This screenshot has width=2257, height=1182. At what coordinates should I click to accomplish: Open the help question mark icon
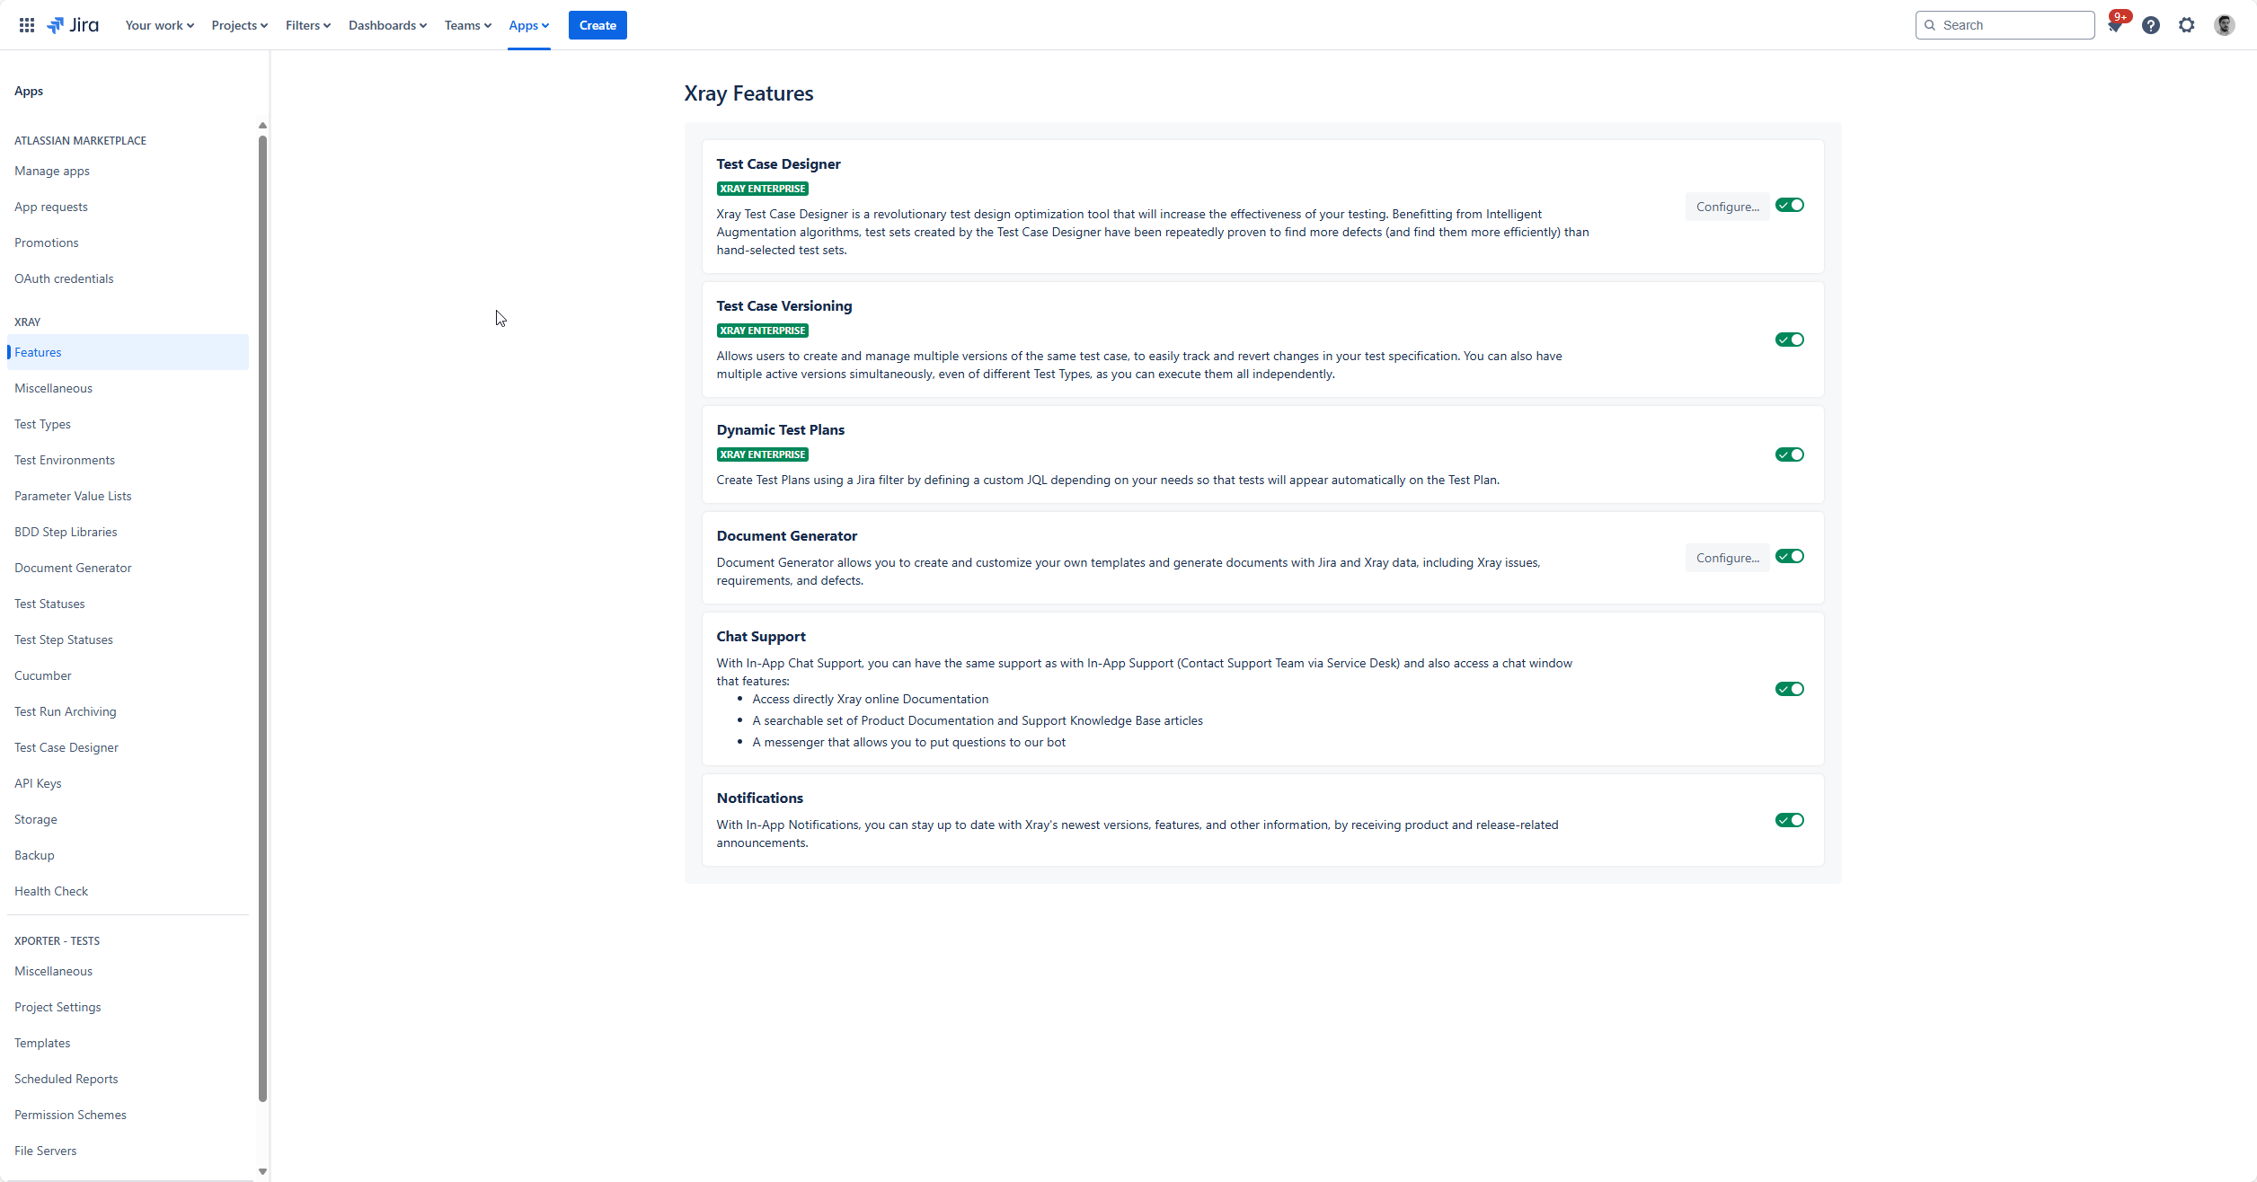point(2151,25)
